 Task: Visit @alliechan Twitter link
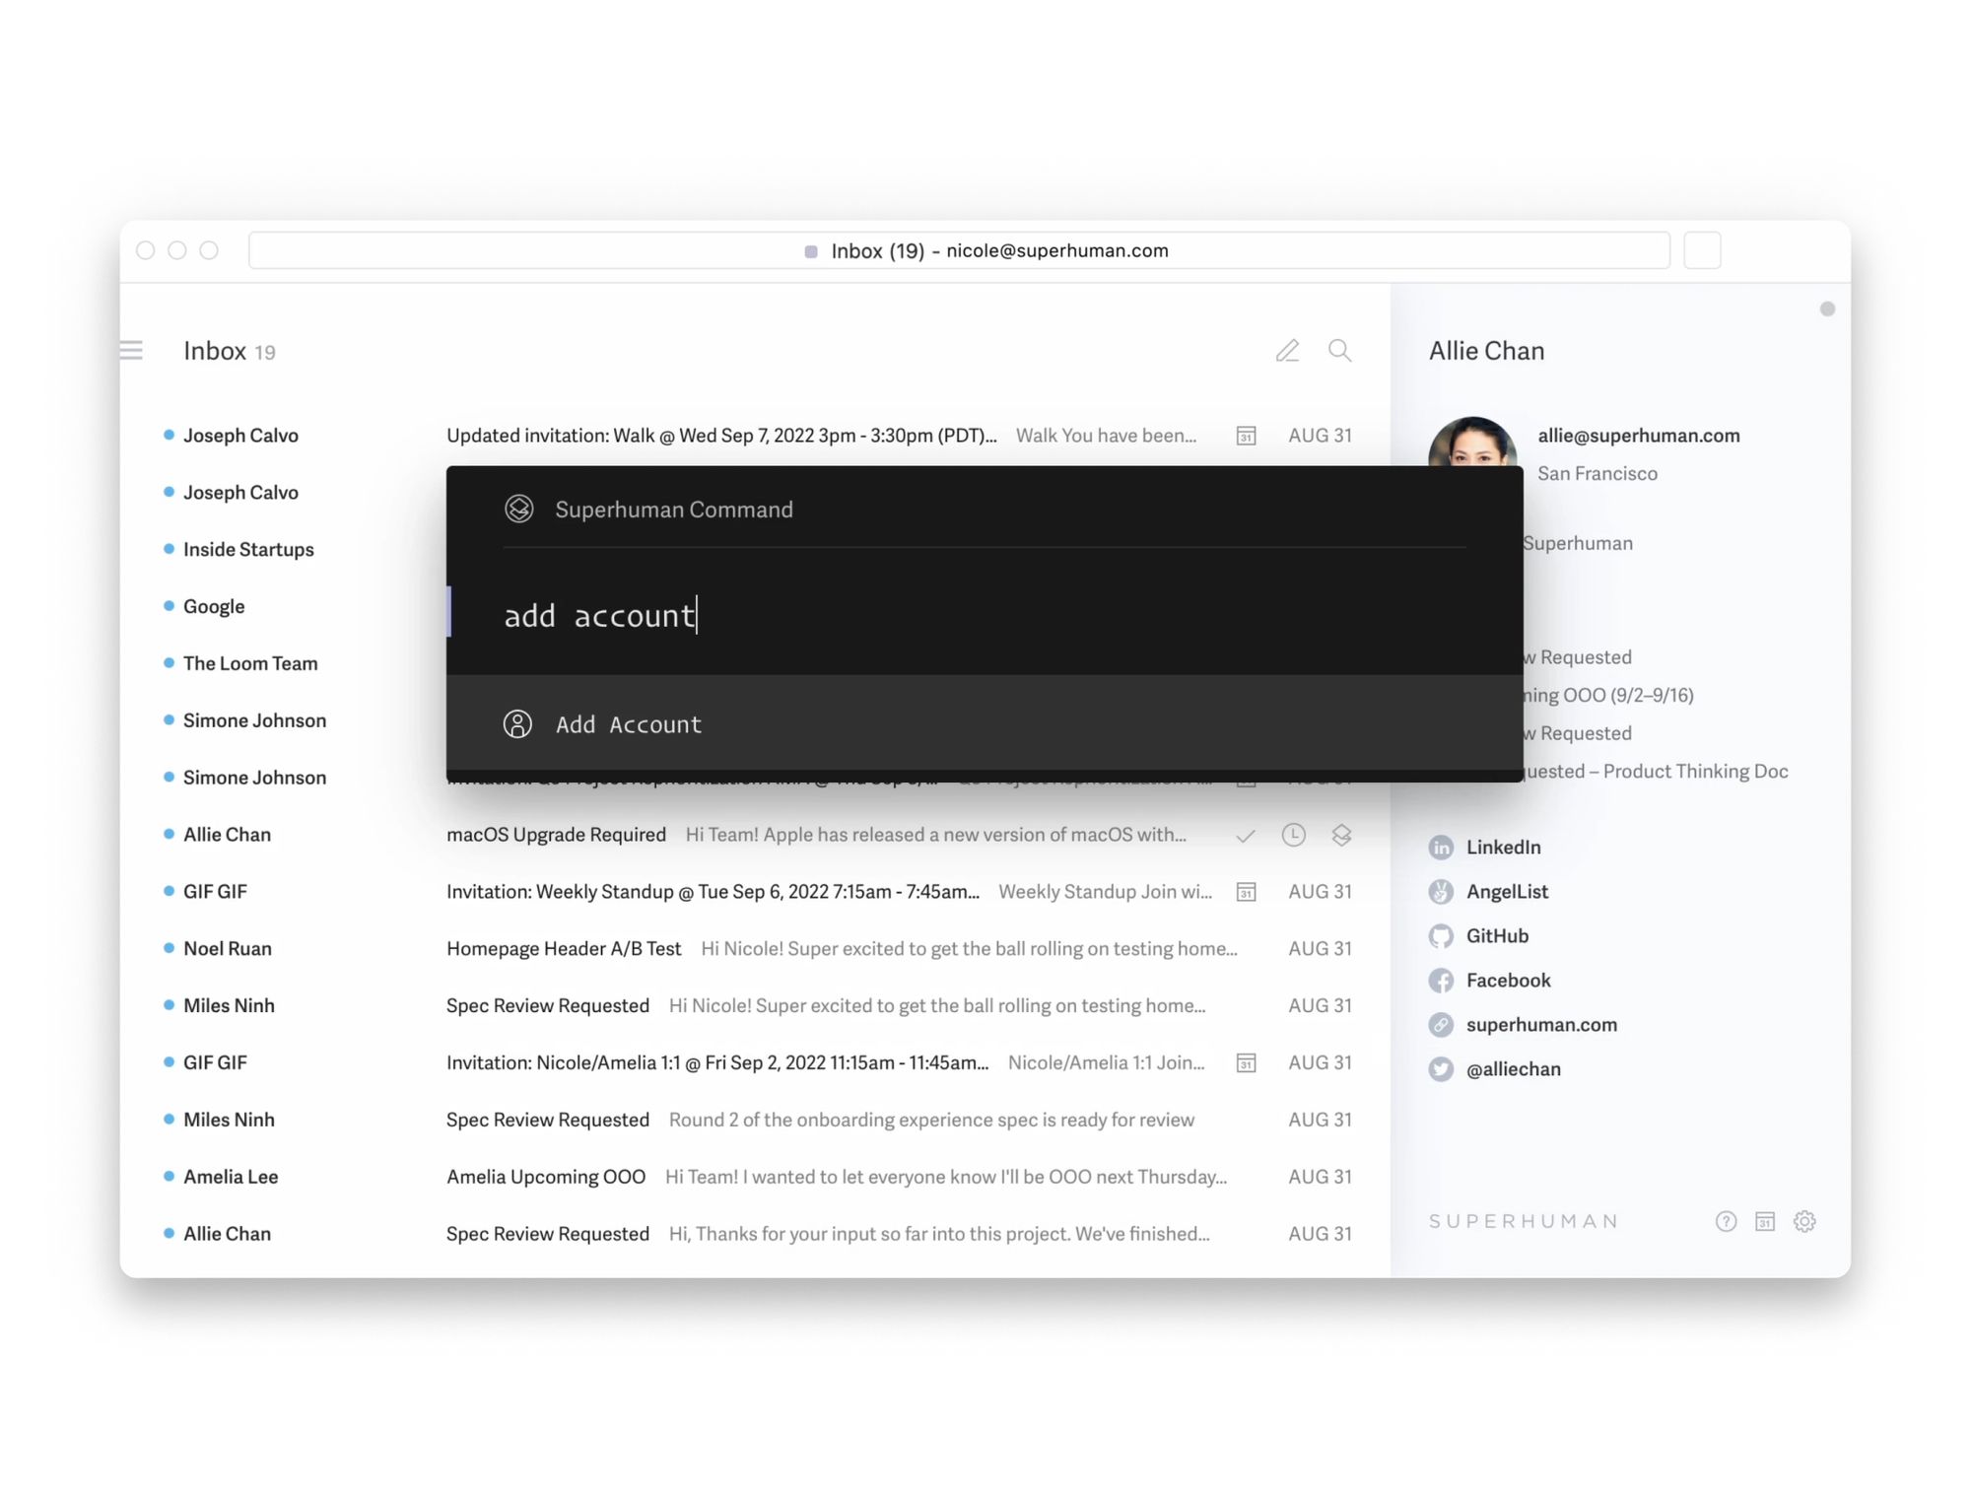pos(1512,1068)
